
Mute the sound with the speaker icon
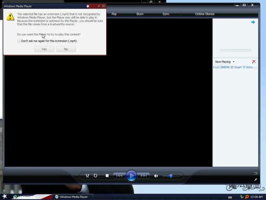[x=156, y=176]
